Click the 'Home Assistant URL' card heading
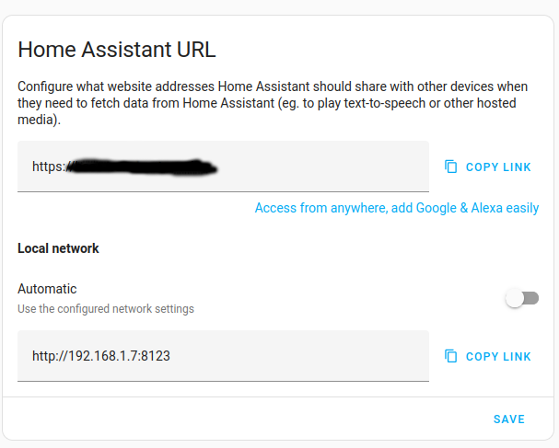Screen dimensions: 559x448 click(x=117, y=49)
